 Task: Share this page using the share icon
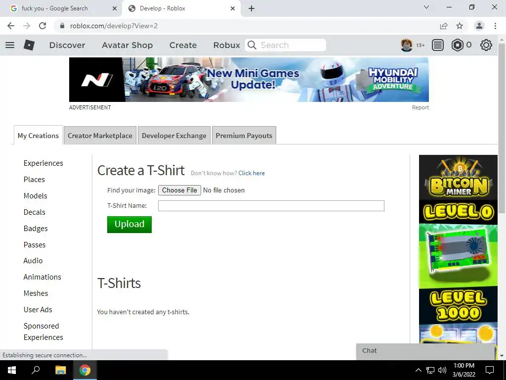pos(444,26)
